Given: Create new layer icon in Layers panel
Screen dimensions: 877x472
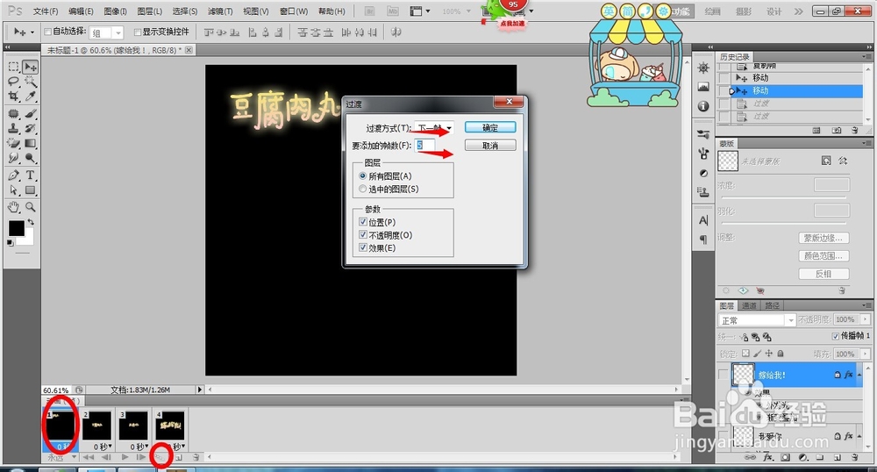Looking at the screenshot, I should coord(838,457).
